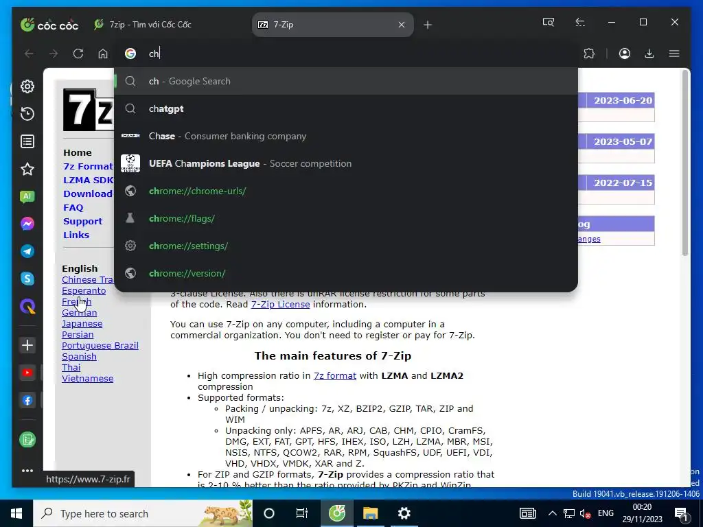Open the Windows Start menu
This screenshot has width=703, height=527.
pyautogui.click(x=16, y=513)
